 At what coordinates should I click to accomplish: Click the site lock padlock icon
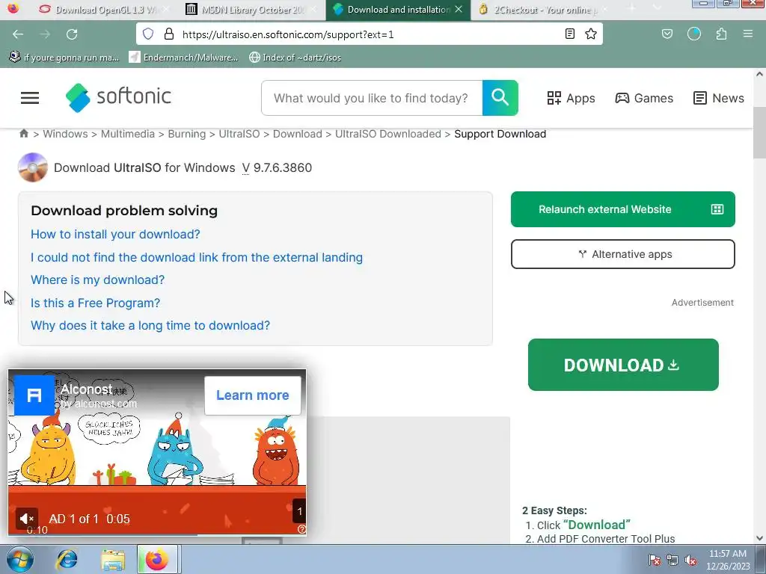(169, 34)
